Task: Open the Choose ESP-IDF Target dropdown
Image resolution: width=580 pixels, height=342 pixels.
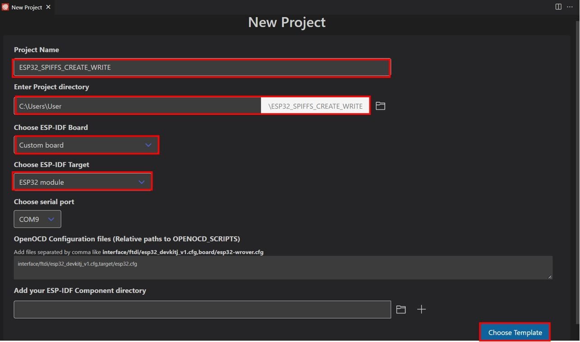Action: point(82,182)
